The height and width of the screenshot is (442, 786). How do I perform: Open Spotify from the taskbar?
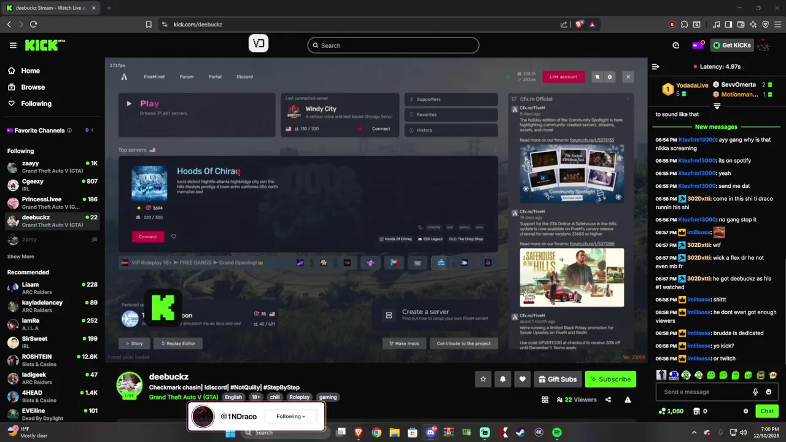pyautogui.click(x=557, y=432)
